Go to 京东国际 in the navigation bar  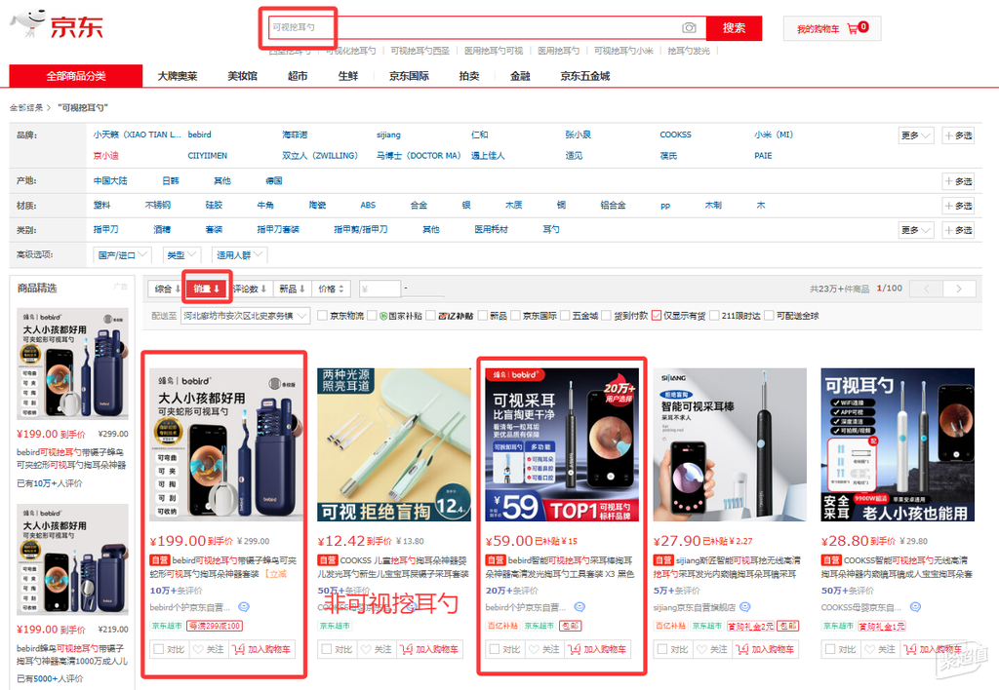tap(409, 76)
